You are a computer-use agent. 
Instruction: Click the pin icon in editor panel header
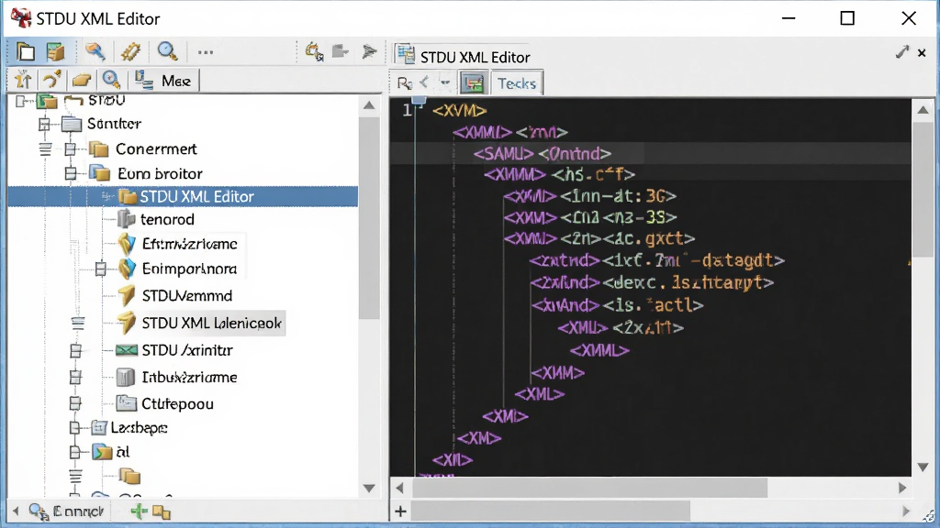(902, 52)
